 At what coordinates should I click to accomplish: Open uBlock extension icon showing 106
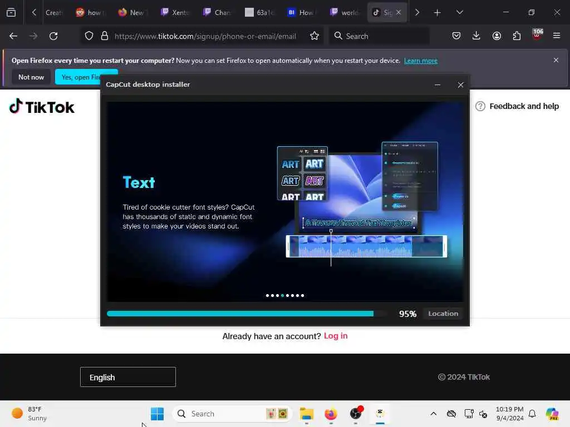(x=537, y=35)
